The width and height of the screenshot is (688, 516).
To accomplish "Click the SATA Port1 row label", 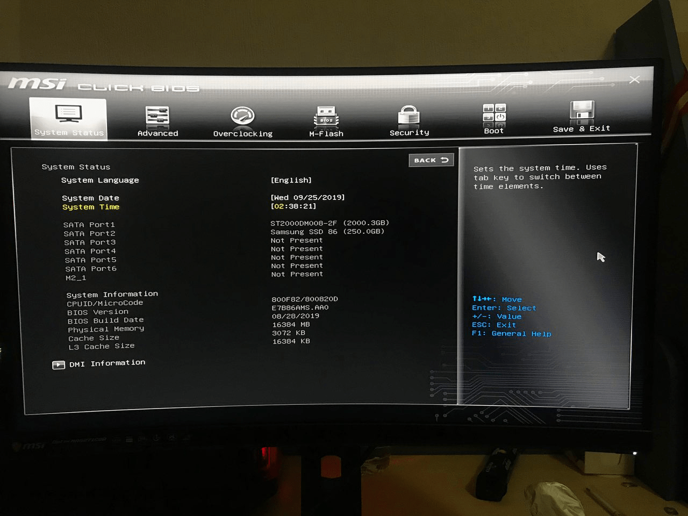I will point(89,225).
